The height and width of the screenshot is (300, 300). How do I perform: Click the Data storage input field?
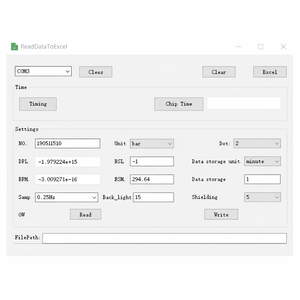coord(262,179)
